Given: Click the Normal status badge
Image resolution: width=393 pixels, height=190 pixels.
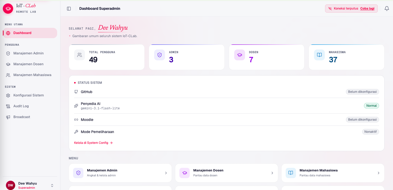Looking at the screenshot, I should pos(371,106).
